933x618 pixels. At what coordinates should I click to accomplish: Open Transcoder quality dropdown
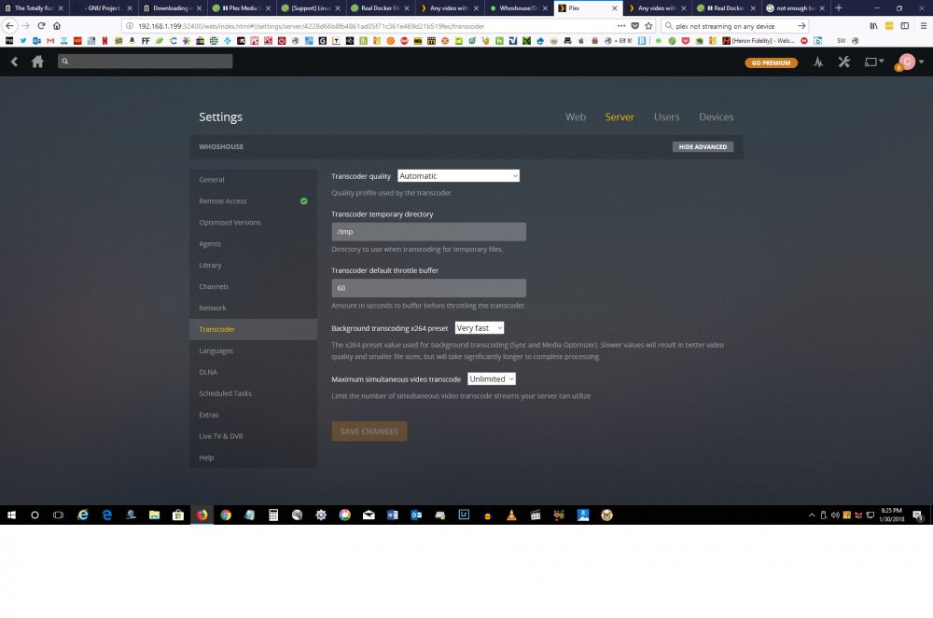point(458,176)
